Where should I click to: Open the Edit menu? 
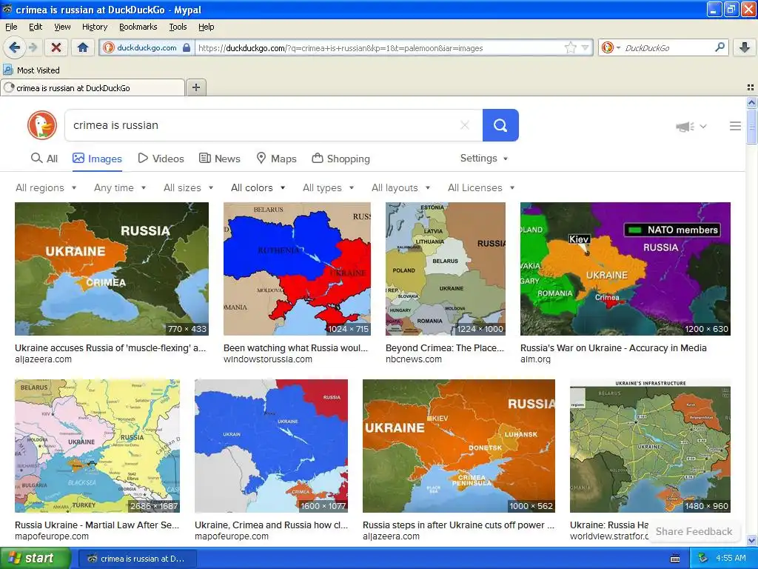[36, 27]
